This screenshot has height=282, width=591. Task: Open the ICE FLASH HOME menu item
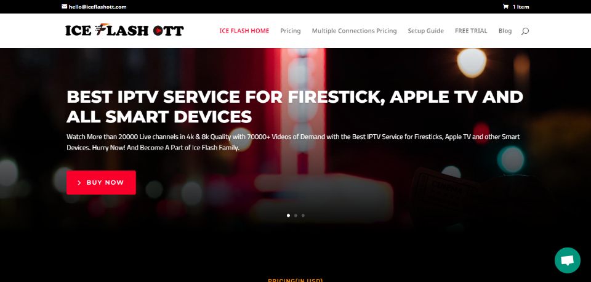pyautogui.click(x=244, y=31)
